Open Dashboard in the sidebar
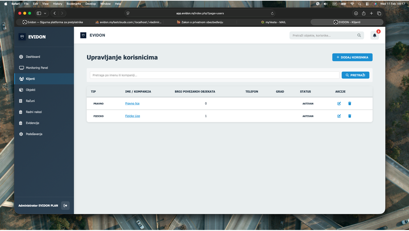The image size is (409, 231). (33, 57)
